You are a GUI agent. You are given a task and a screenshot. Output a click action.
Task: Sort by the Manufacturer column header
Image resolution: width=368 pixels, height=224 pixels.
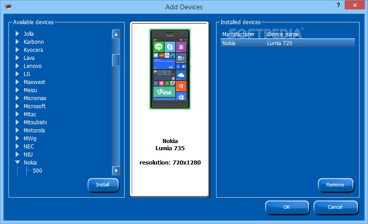click(238, 34)
